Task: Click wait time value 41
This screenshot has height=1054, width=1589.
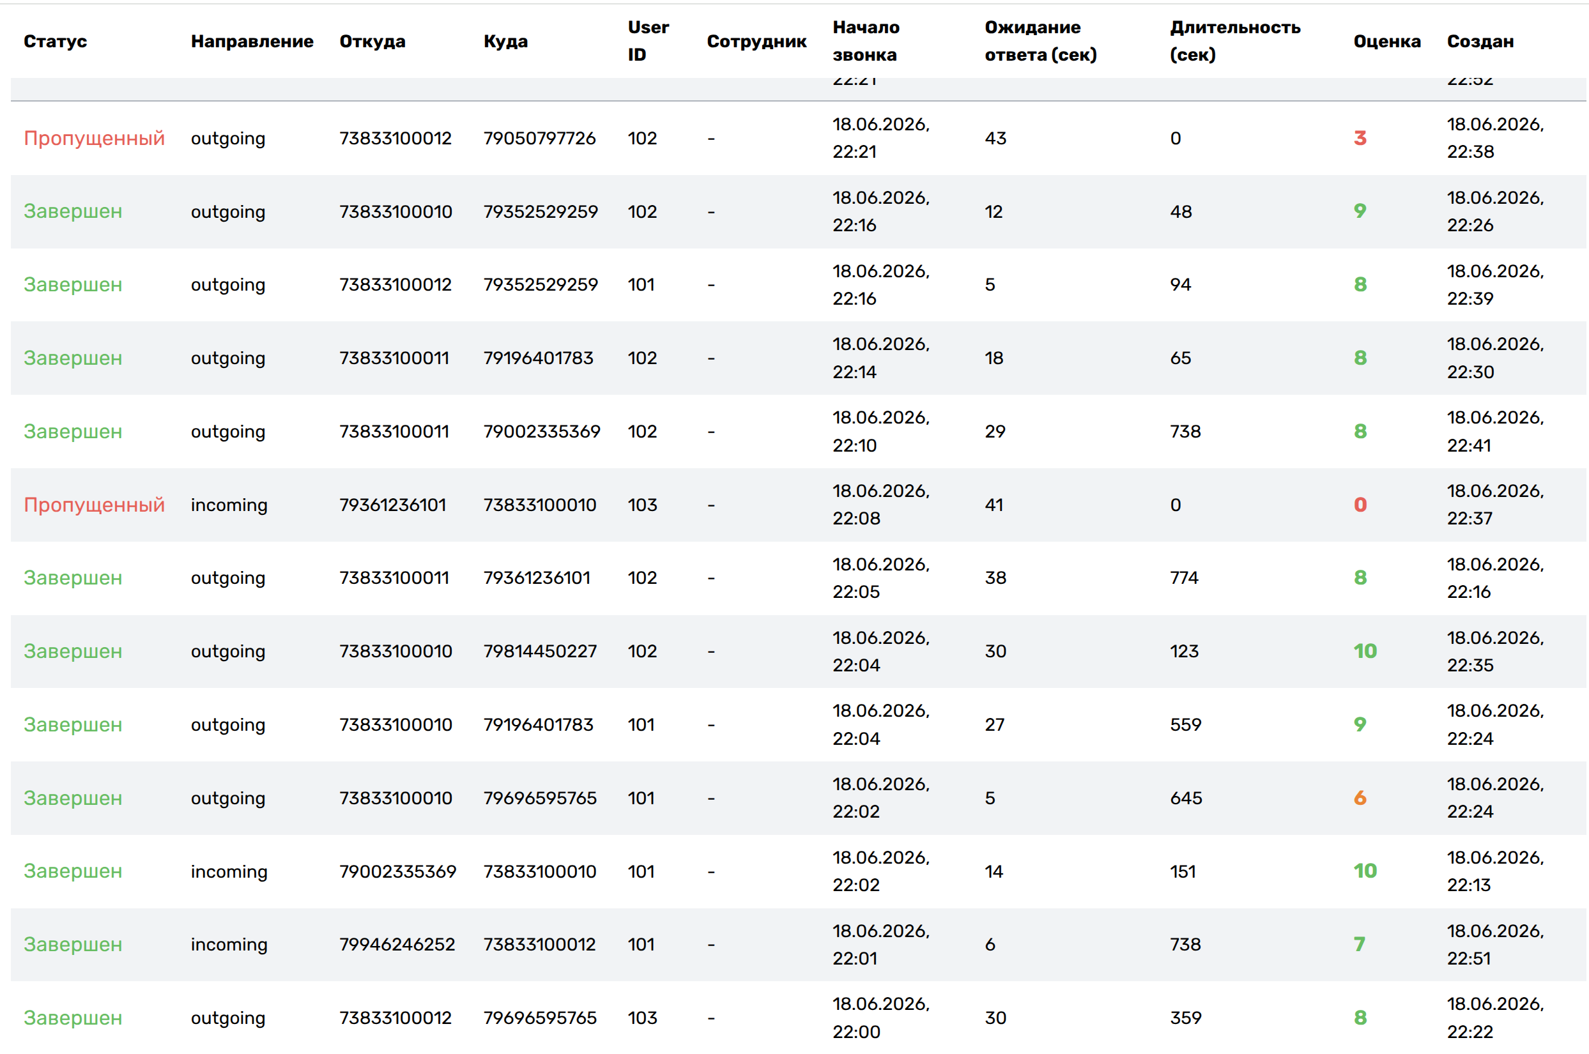Action: 994,504
